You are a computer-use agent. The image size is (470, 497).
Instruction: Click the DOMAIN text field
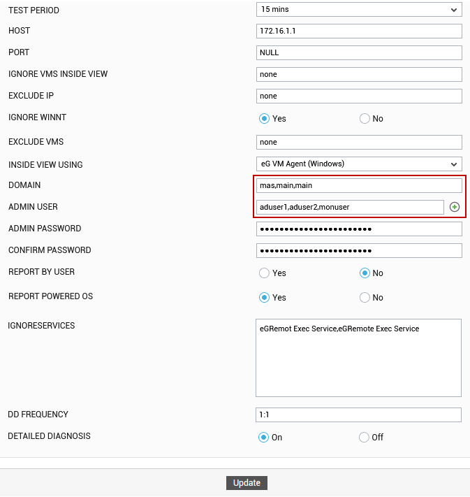click(x=359, y=185)
